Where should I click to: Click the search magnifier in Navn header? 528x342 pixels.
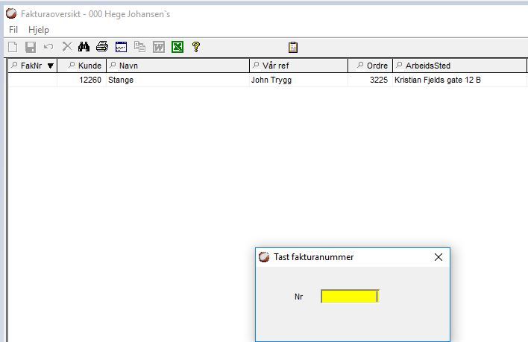[x=113, y=65]
